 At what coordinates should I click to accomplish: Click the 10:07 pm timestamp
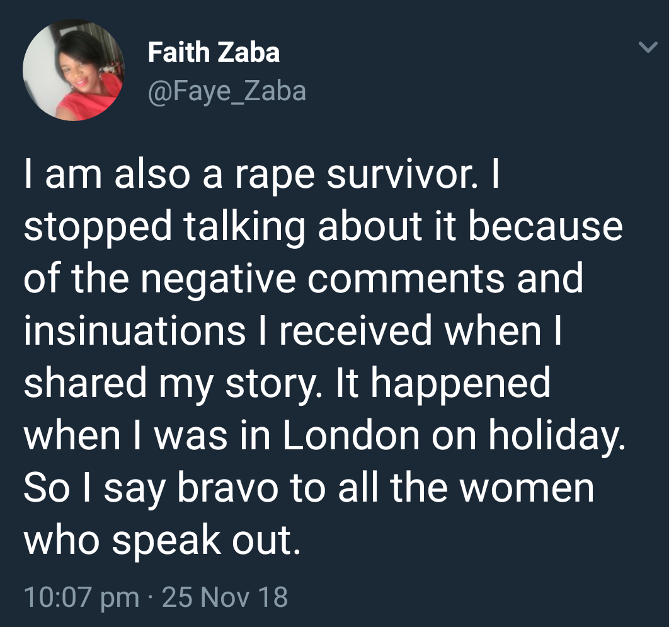pos(81,596)
